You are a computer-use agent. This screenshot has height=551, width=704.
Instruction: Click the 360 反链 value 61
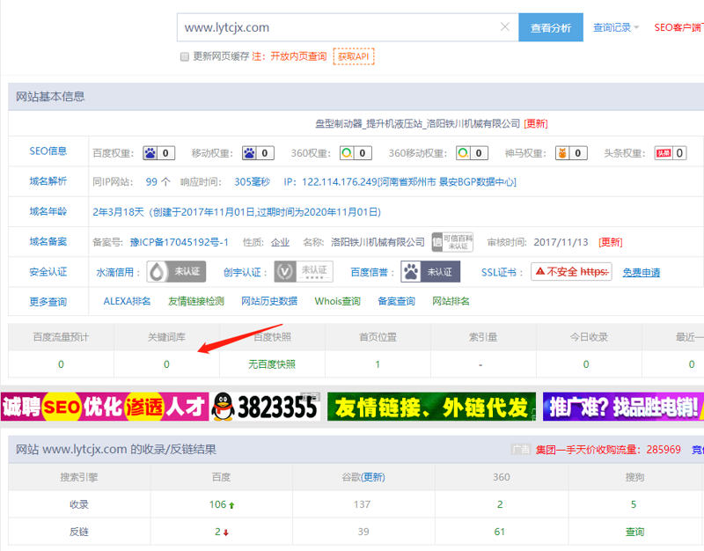[500, 532]
